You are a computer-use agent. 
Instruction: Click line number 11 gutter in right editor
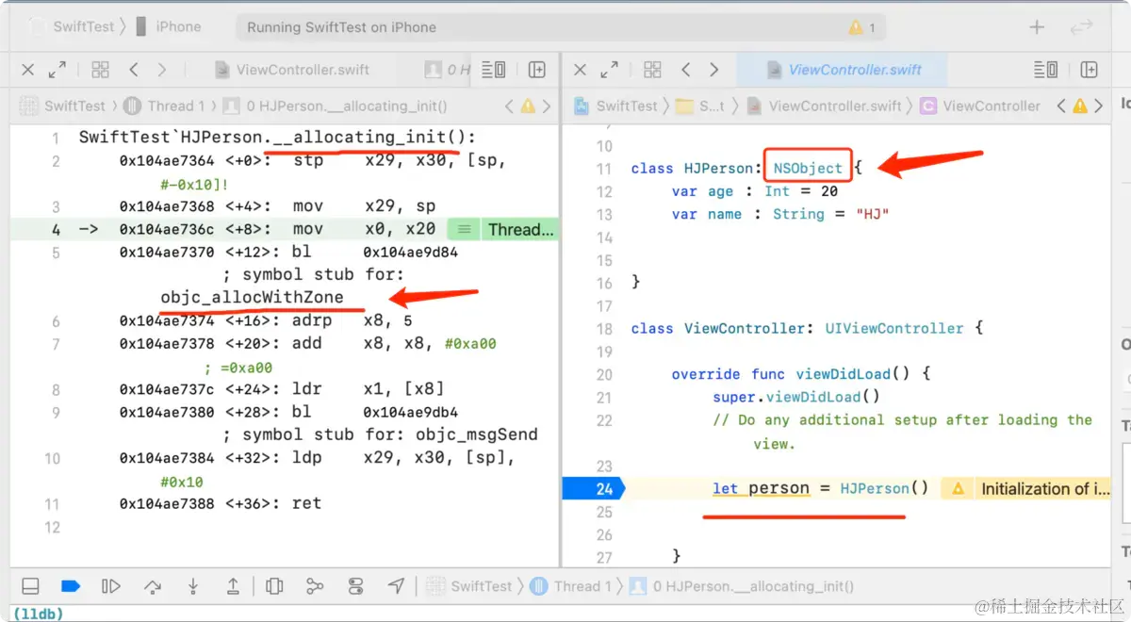coord(604,168)
